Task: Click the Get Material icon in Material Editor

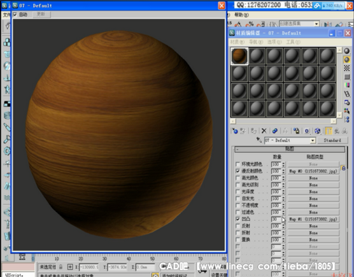Action: pyautogui.click(x=235, y=131)
